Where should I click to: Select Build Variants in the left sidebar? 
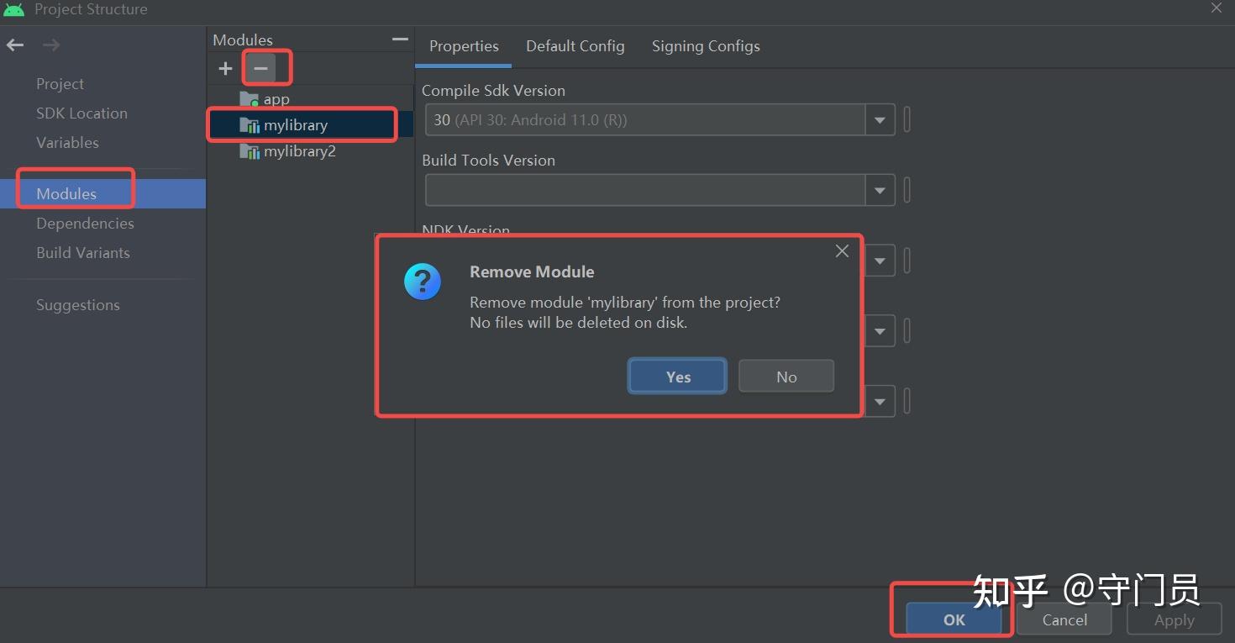click(83, 252)
